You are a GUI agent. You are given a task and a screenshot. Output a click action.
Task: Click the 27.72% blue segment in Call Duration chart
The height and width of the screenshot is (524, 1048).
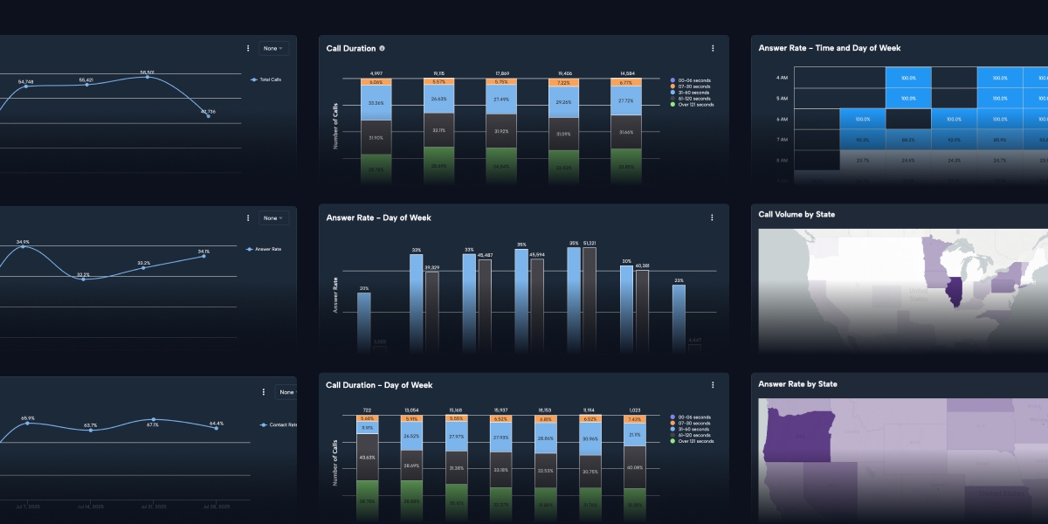pyautogui.click(x=625, y=101)
